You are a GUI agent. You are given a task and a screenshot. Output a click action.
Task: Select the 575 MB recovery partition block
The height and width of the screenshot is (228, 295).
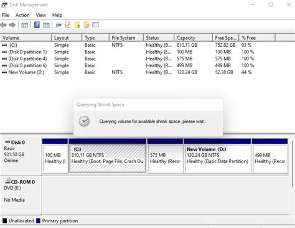[x=166, y=158]
